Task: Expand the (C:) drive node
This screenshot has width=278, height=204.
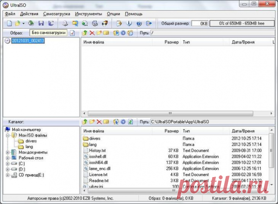Action: point(7,164)
